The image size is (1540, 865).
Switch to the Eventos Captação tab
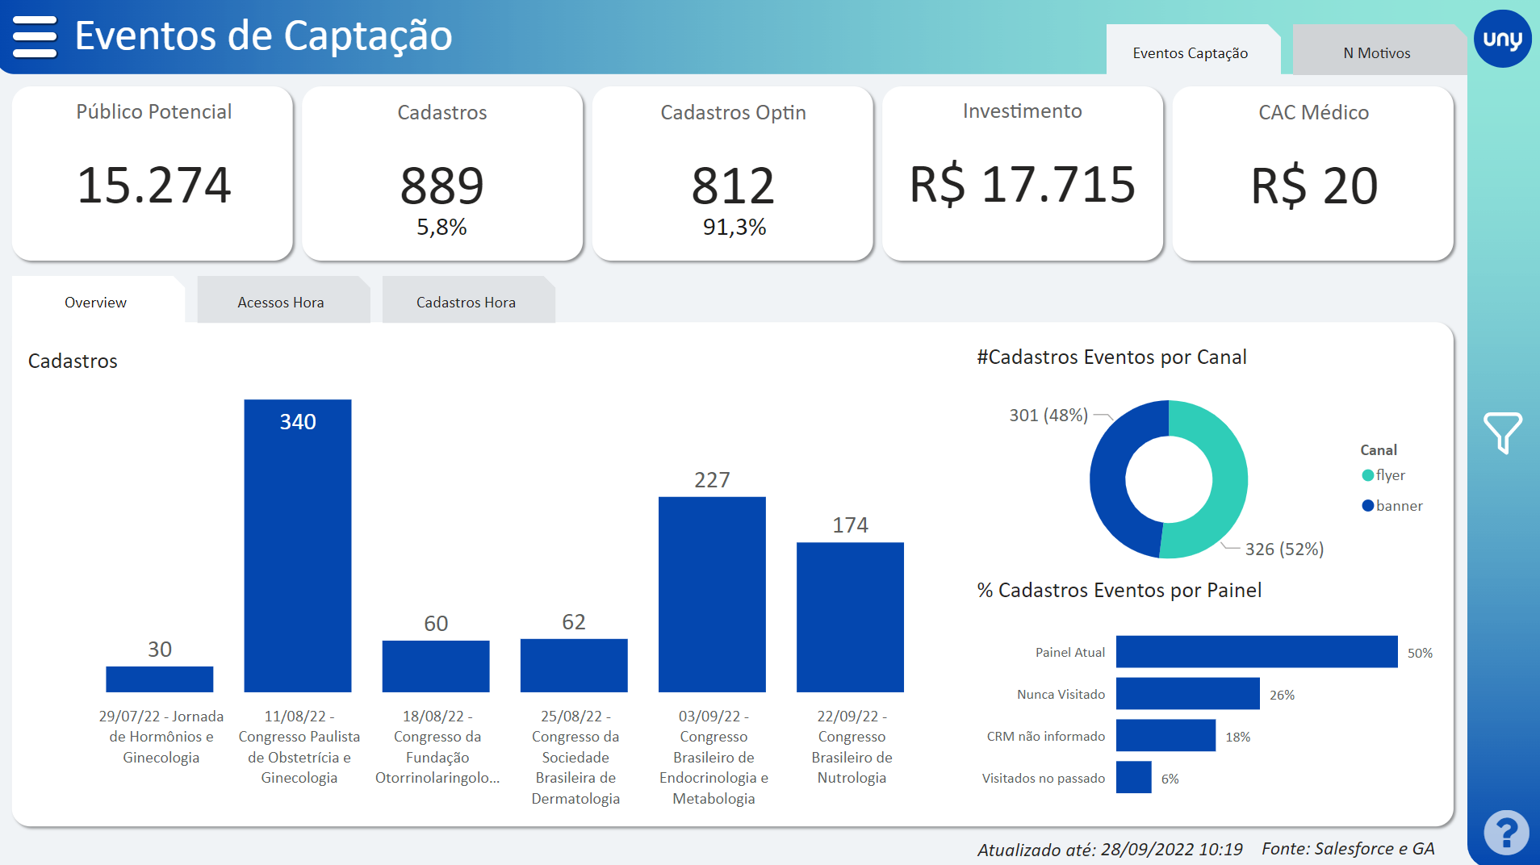pyautogui.click(x=1190, y=53)
